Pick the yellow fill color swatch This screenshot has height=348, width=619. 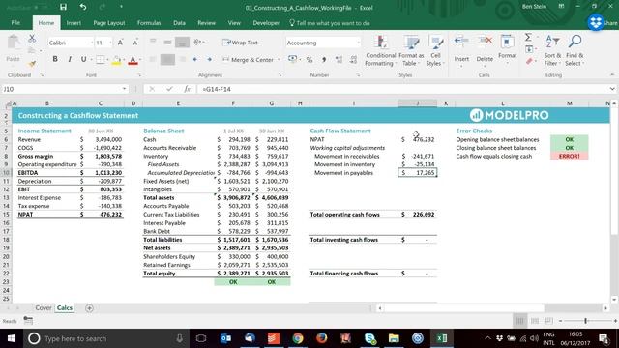[x=116, y=60]
